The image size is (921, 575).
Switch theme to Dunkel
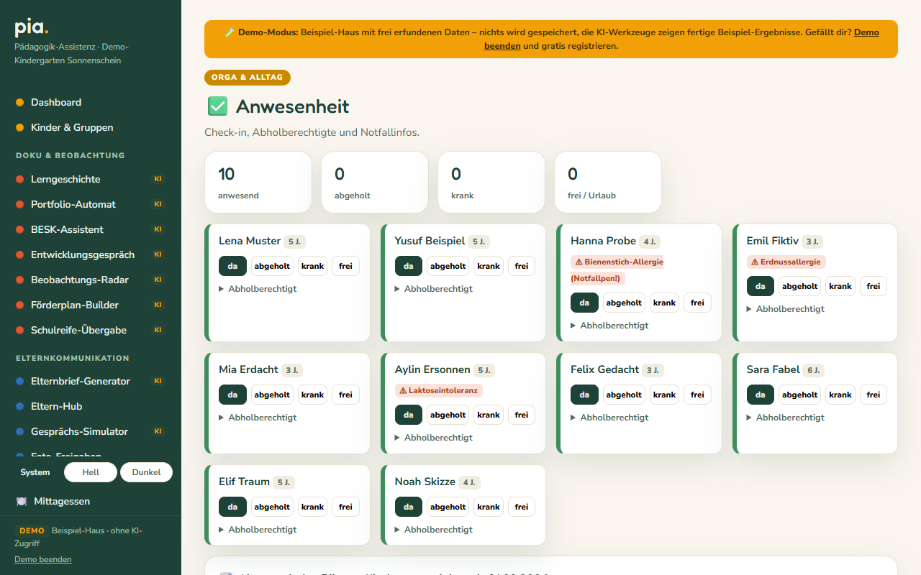146,472
